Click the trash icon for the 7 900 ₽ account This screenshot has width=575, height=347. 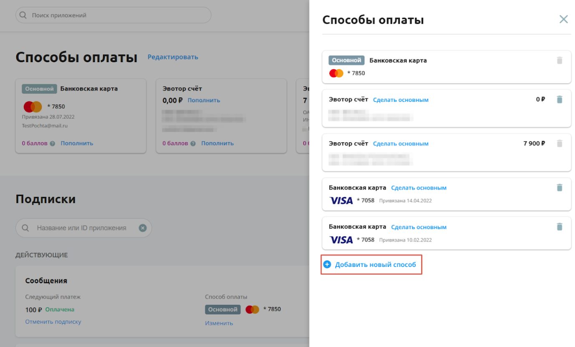[560, 143]
